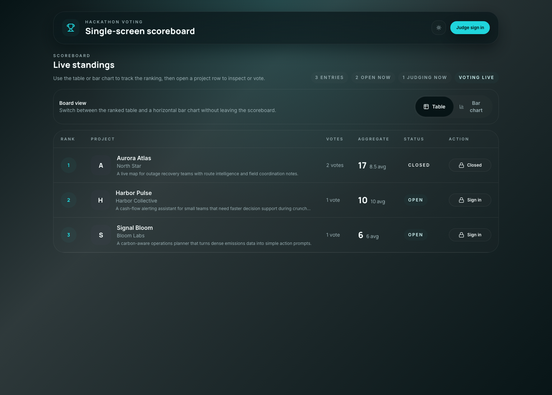
Task: Click rank 1 badge
Action: coord(69,165)
